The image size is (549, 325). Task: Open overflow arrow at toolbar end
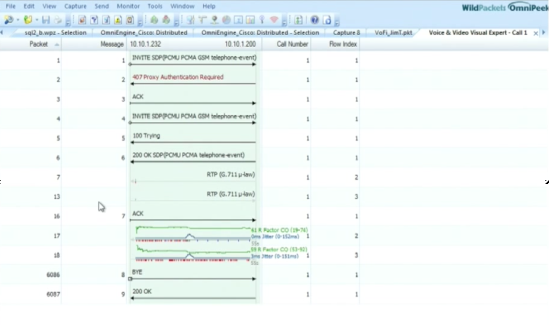tap(337, 22)
